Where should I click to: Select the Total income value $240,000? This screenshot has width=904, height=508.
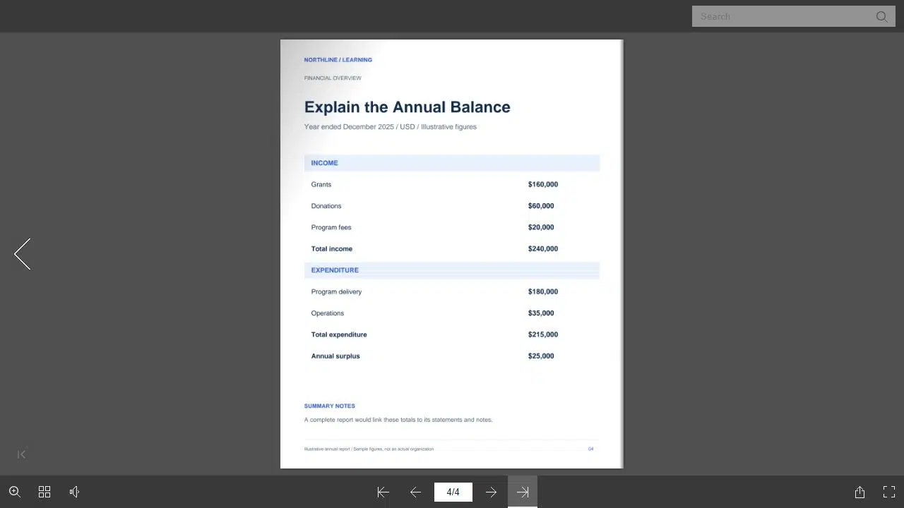[x=542, y=249]
